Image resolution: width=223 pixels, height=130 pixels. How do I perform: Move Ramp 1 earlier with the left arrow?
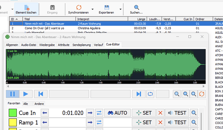45,122
